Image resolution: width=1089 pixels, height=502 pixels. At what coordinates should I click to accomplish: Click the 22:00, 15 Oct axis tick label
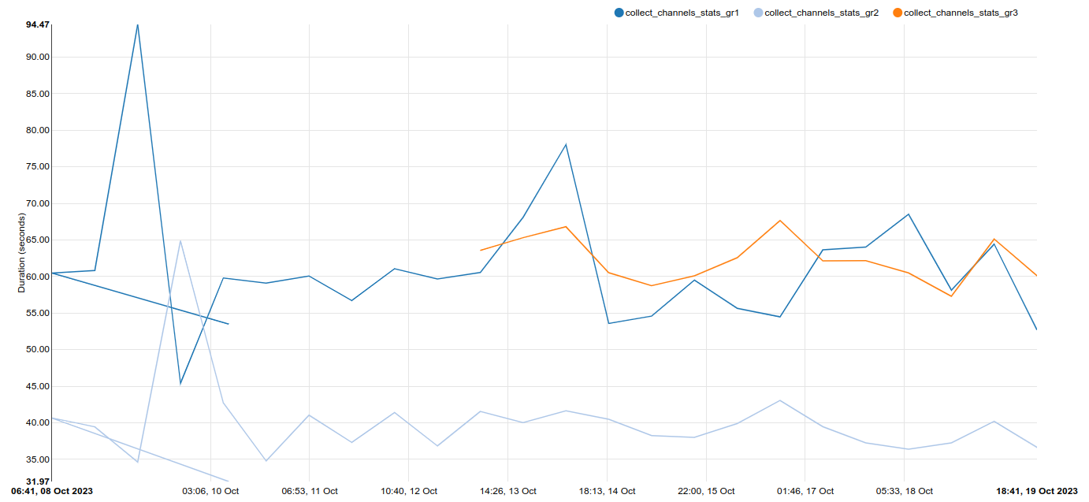pyautogui.click(x=706, y=491)
